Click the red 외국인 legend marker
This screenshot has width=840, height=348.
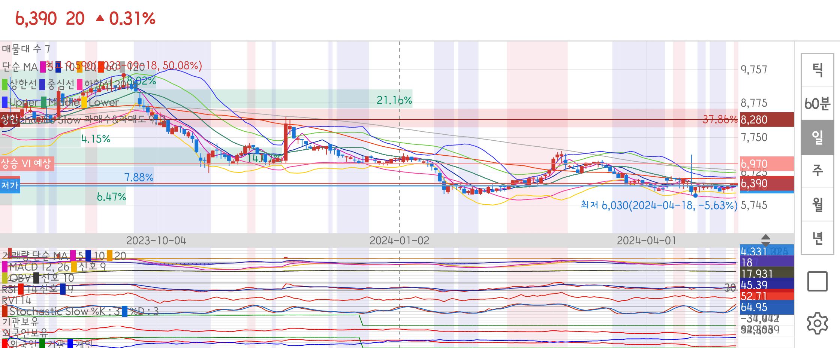point(4,344)
